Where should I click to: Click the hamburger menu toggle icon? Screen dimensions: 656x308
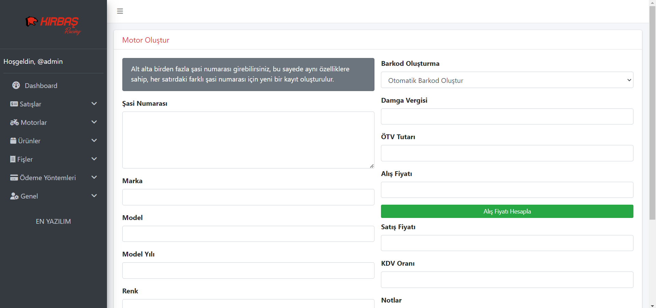coord(120,11)
